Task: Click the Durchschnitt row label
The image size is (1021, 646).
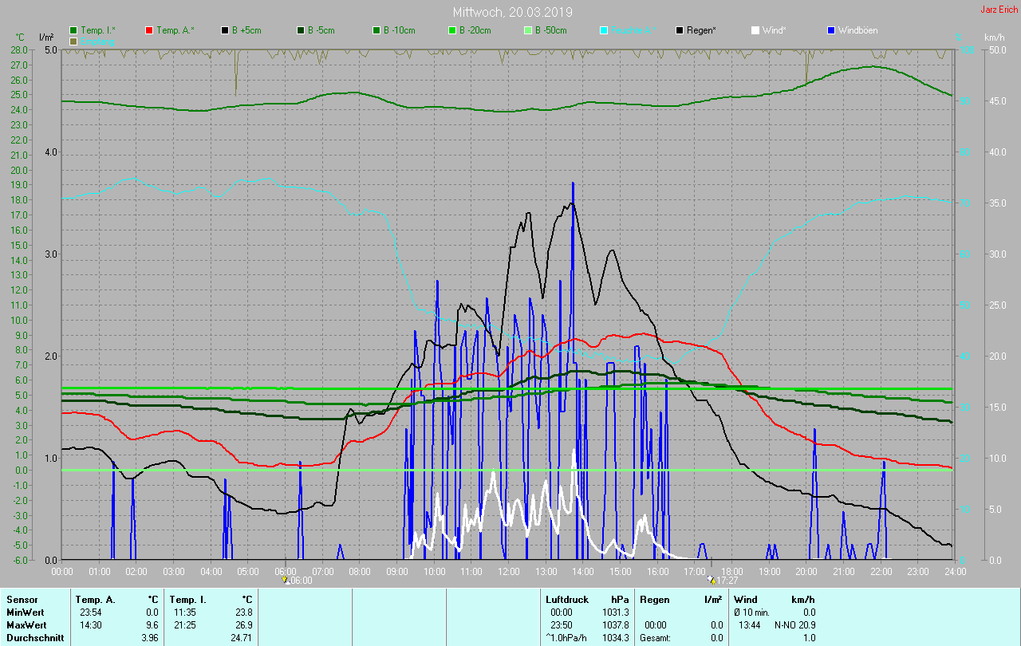Action: point(34,638)
